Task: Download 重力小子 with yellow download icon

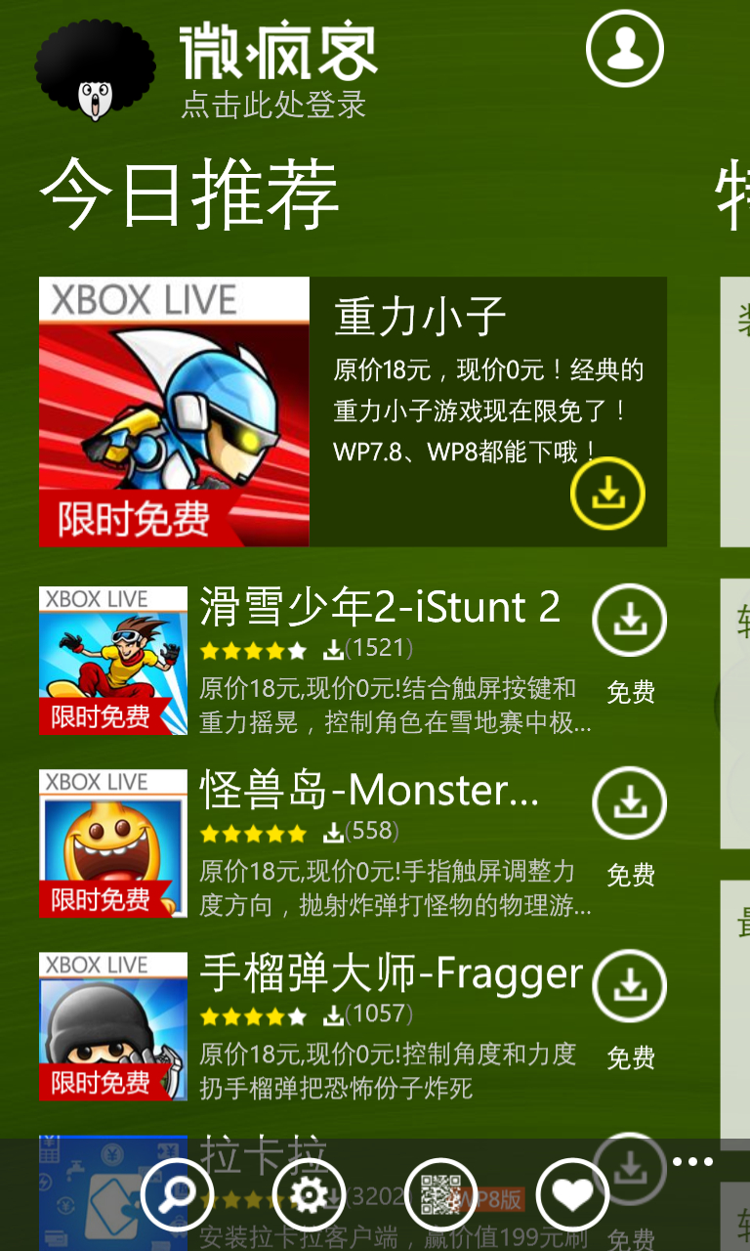Action: pos(608,494)
